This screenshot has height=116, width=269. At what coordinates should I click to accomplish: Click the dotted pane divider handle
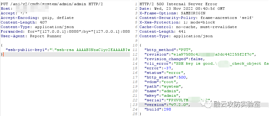131,105
